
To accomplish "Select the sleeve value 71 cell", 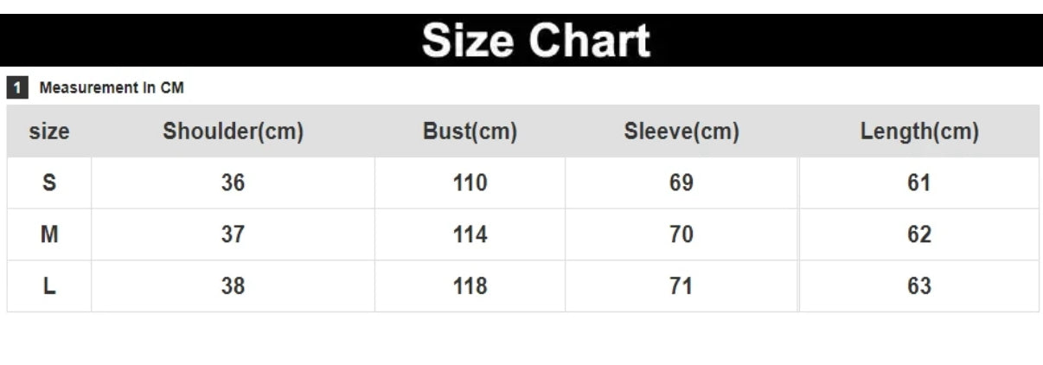I will tap(681, 286).
